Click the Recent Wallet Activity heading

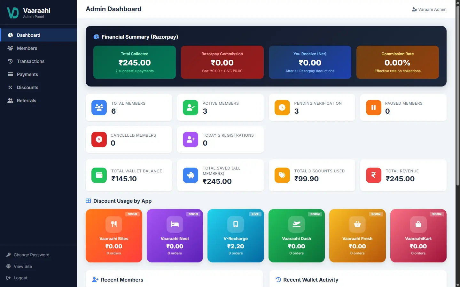click(x=311, y=280)
